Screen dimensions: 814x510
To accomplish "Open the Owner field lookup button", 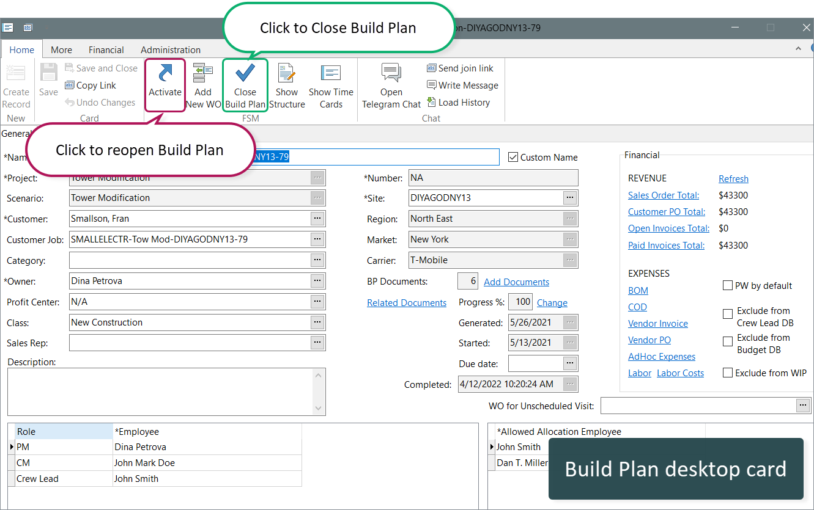I will pyautogui.click(x=317, y=281).
